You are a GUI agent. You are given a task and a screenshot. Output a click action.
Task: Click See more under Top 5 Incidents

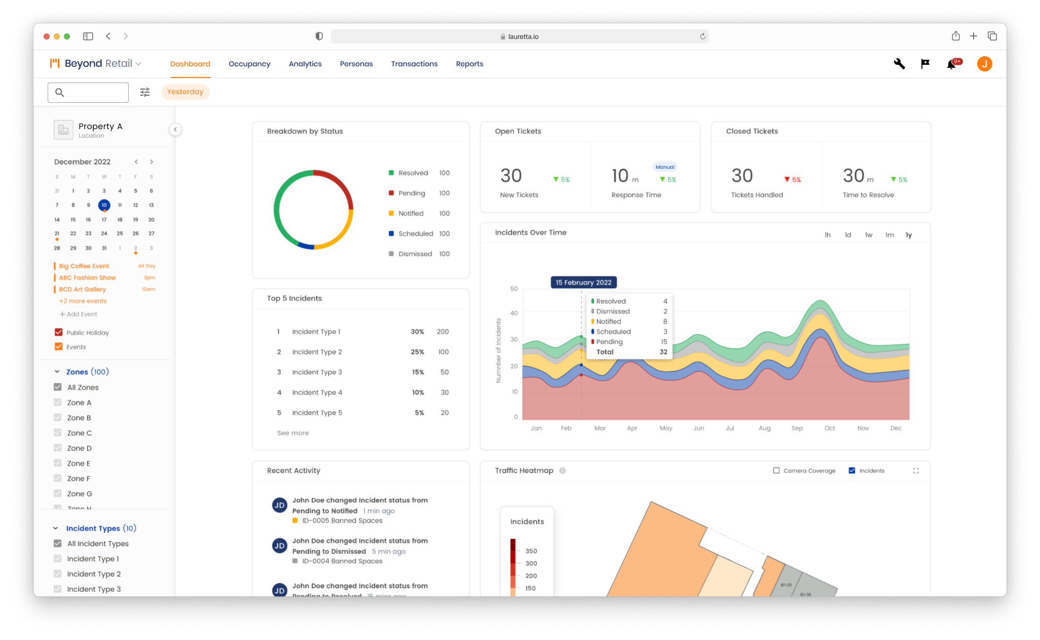tap(293, 433)
